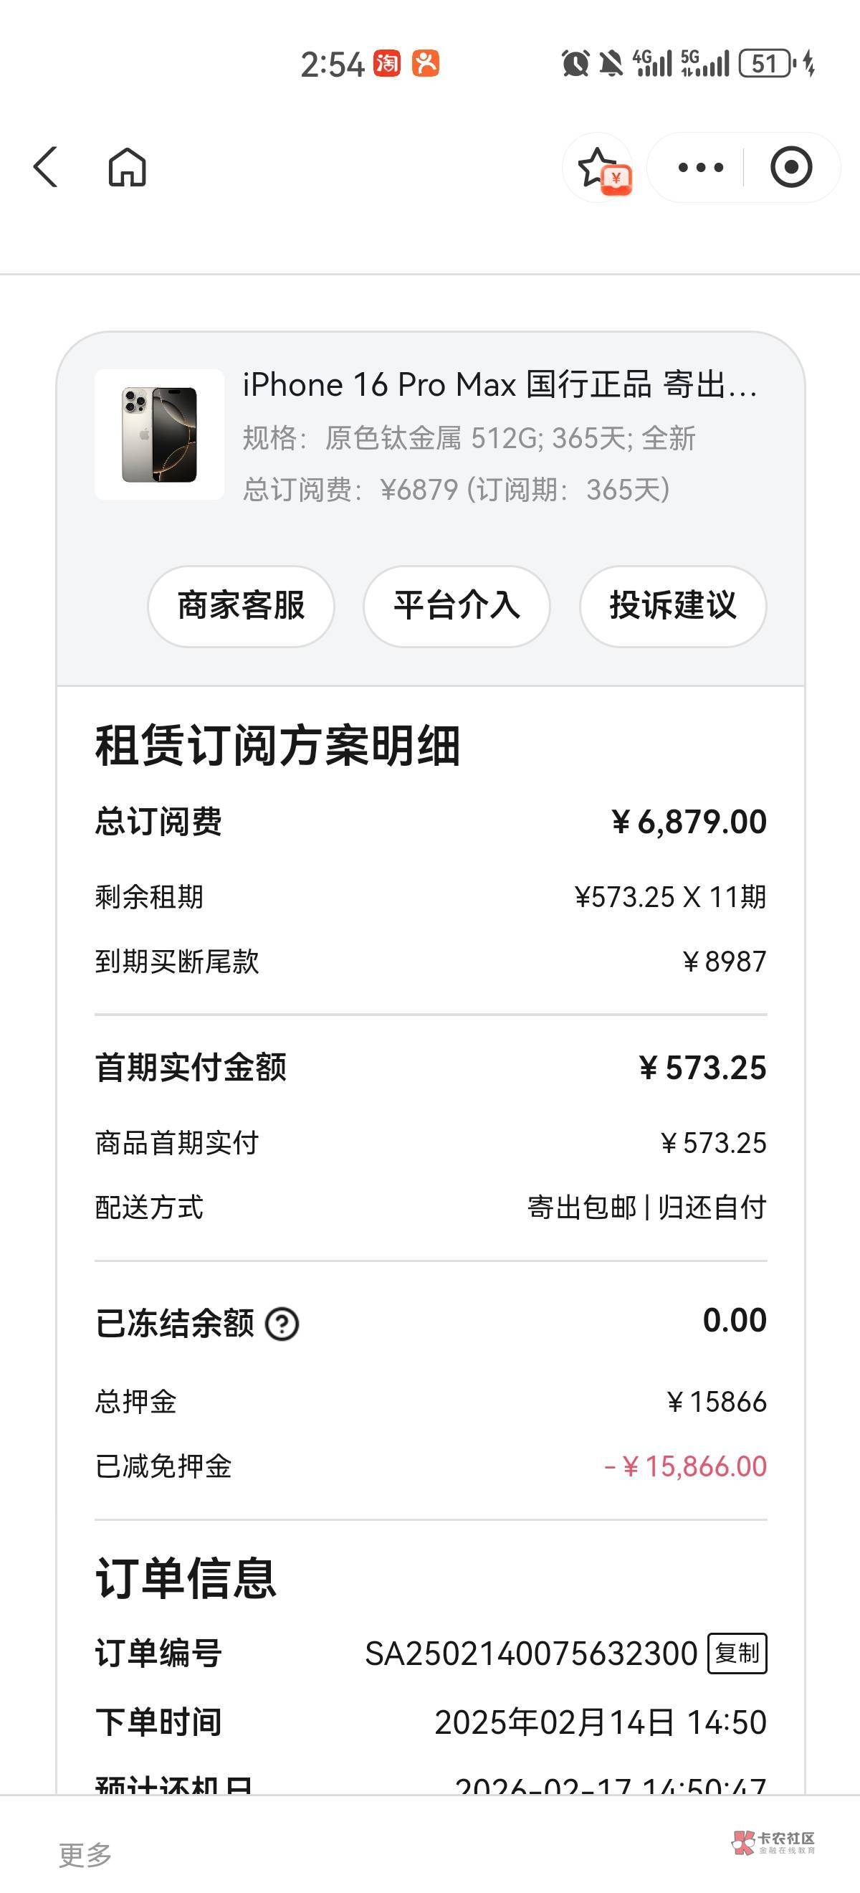Go to the home page icon
This screenshot has width=860, height=1893.
click(x=127, y=168)
